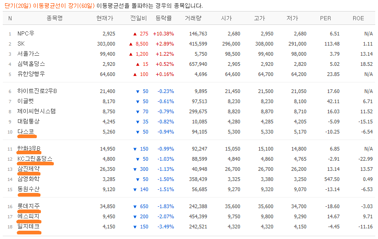
Task: Click the 등락률 column header
Action: tap(164, 18)
